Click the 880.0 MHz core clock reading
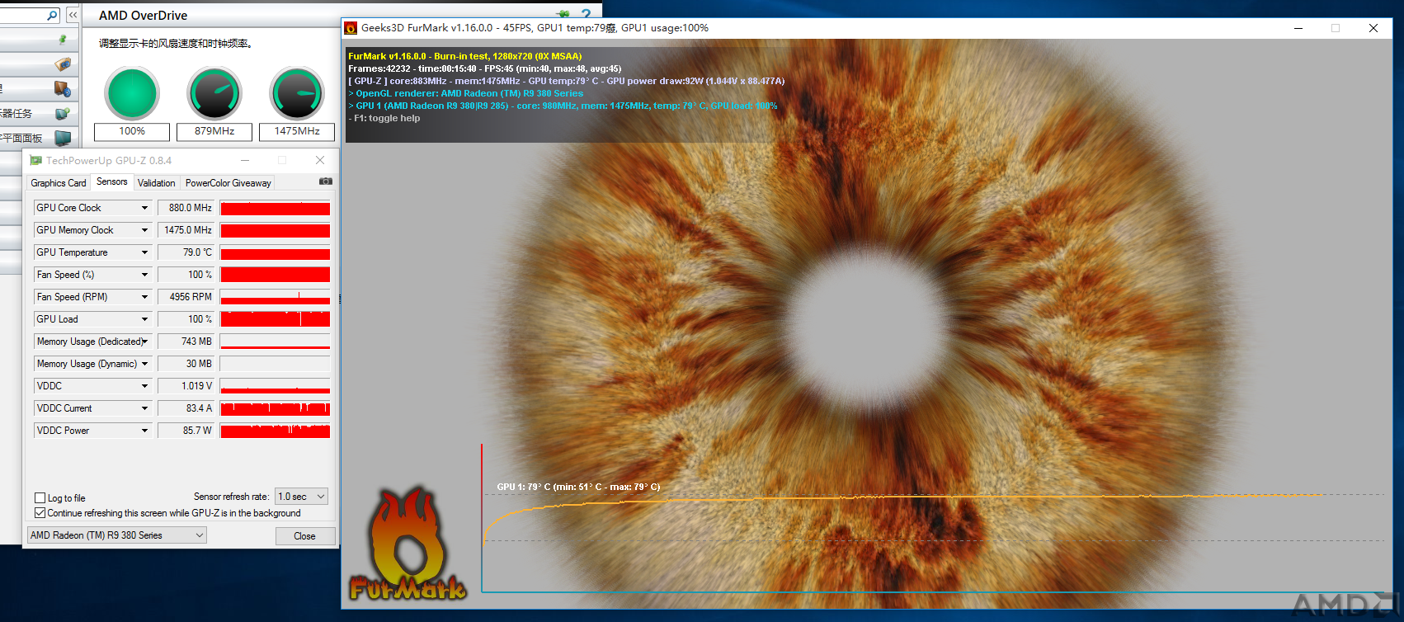The height and width of the screenshot is (622, 1404). point(186,208)
